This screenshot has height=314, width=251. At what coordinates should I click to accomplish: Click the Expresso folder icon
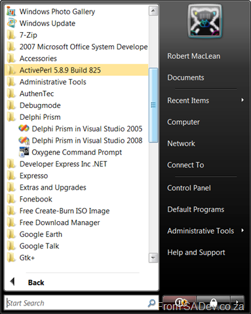[11, 175]
